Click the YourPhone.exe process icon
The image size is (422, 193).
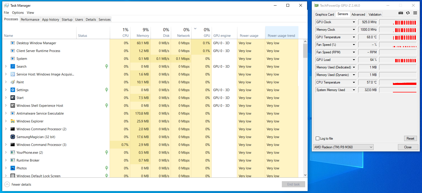pyautogui.click(x=13, y=153)
